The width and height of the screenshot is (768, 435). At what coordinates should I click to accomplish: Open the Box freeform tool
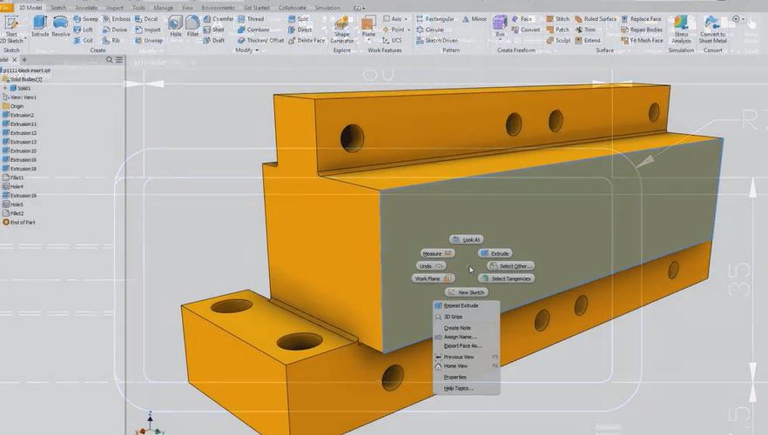click(x=500, y=26)
